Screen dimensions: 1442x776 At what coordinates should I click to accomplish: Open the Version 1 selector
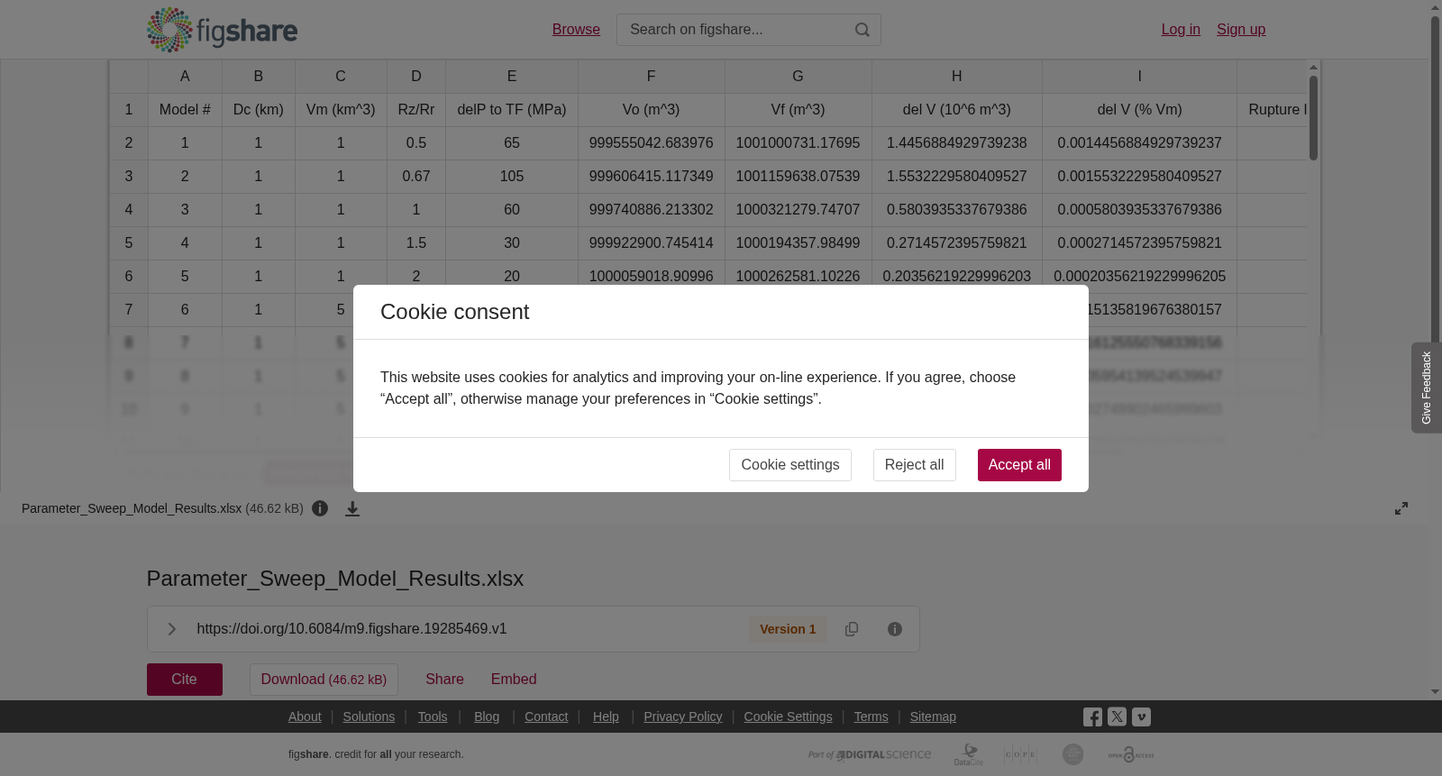click(x=788, y=629)
